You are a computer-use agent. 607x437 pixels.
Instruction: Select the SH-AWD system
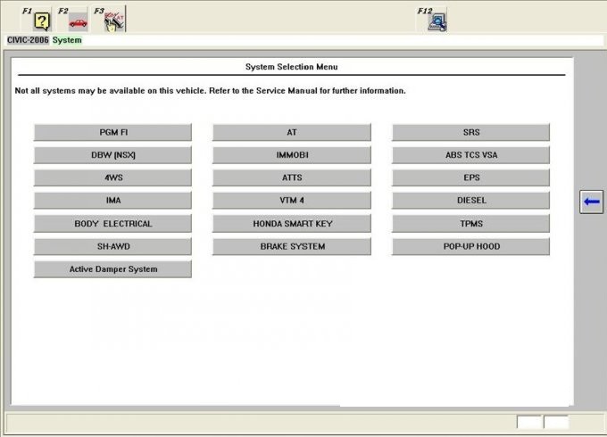pos(112,246)
